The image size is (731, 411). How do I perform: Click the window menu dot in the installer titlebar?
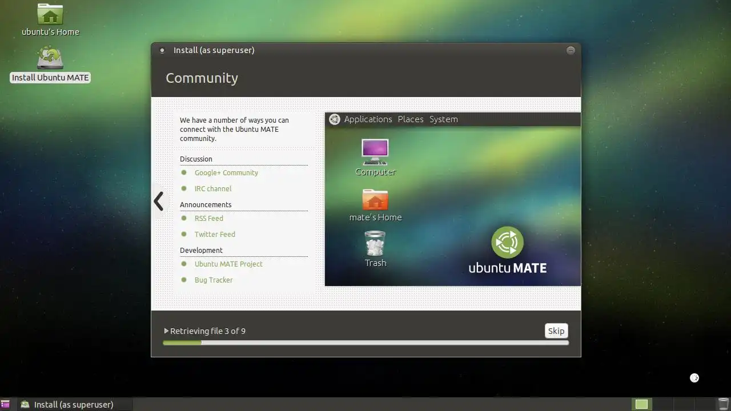click(x=162, y=50)
